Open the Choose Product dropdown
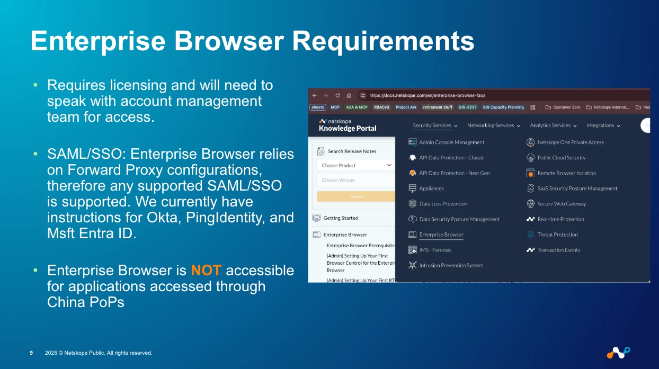Viewport: 659px width, 369px height. coord(356,165)
